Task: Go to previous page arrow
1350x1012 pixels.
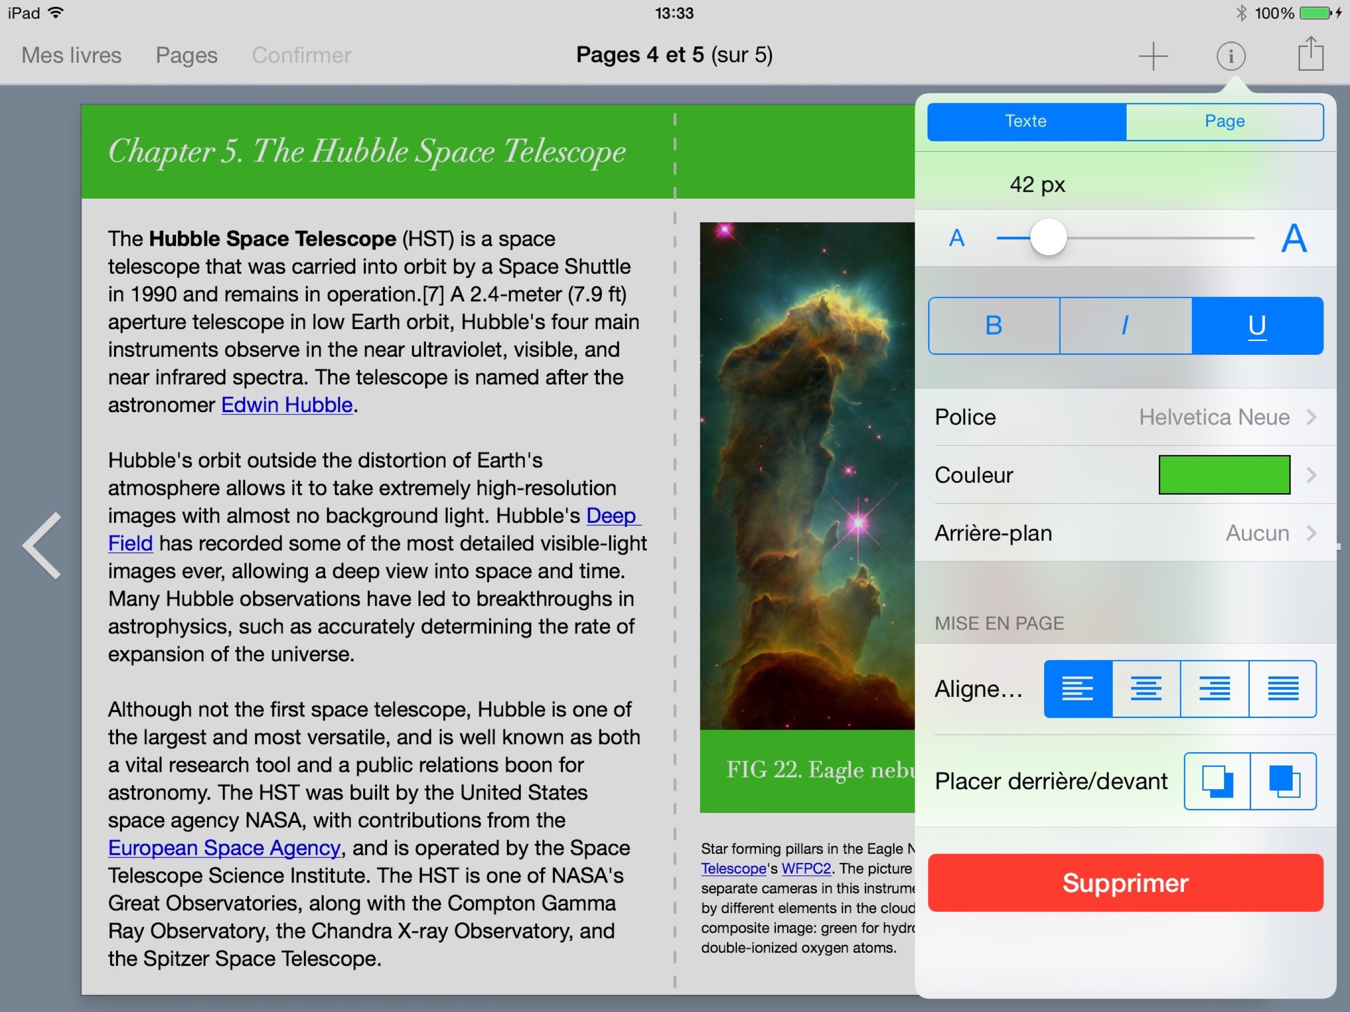Action: [42, 545]
